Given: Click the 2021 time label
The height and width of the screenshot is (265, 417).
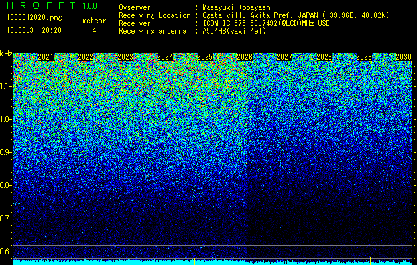Looking at the screenshot, I should click(46, 57).
